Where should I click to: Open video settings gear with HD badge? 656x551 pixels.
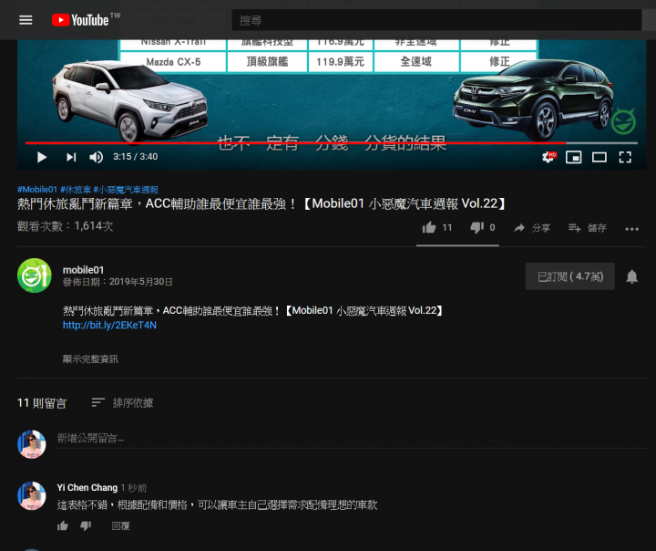pos(548,157)
